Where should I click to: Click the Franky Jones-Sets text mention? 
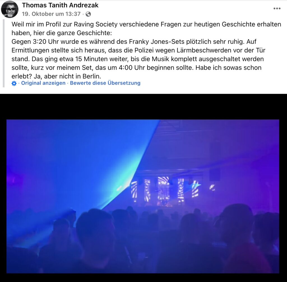tap(156, 42)
